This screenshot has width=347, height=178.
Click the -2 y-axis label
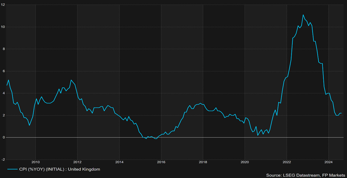(3, 160)
